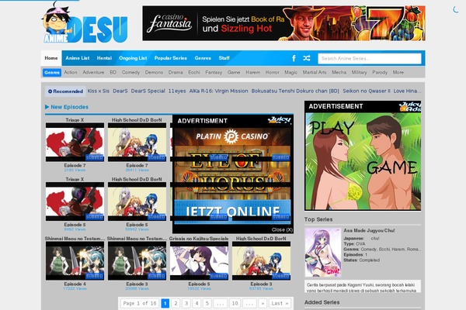The image size is (466, 310).
Task: Select the Horror genre
Action: coord(273,72)
